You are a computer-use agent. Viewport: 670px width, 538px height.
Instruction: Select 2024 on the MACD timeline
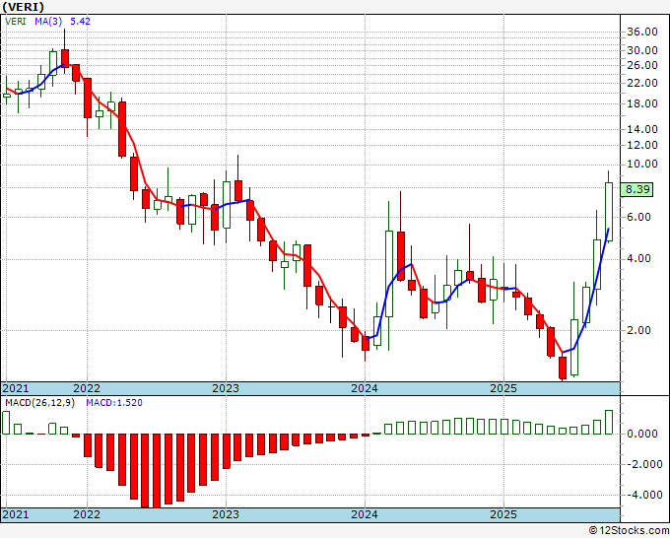pos(365,514)
